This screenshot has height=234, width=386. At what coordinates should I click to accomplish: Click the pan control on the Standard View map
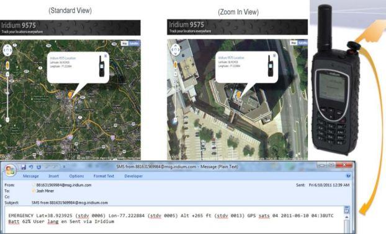point(7,50)
